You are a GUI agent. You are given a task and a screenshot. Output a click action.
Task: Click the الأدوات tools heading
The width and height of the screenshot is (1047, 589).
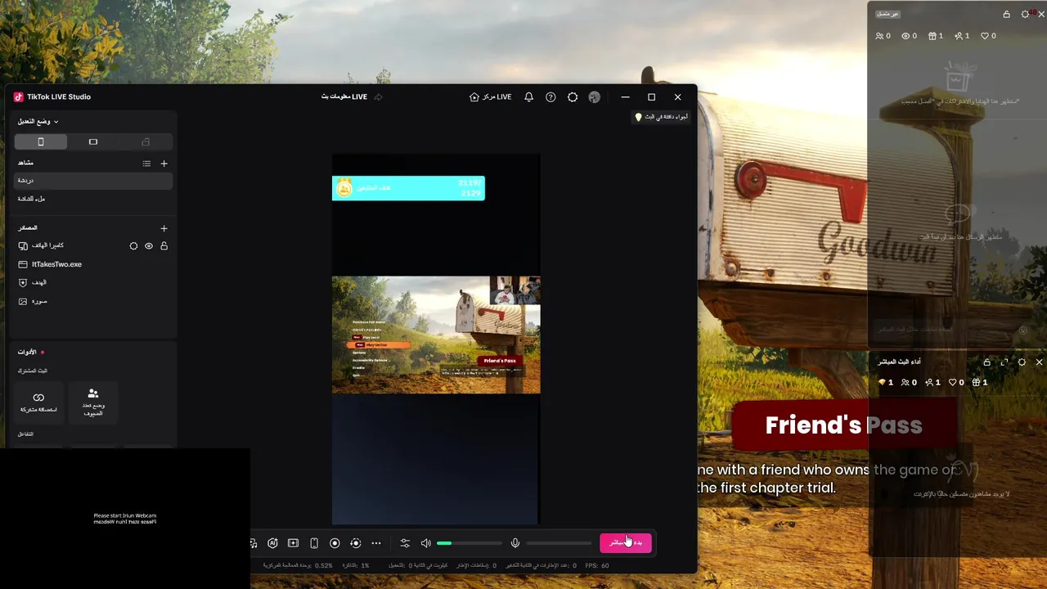click(x=27, y=352)
